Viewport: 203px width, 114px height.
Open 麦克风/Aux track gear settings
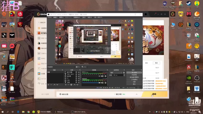tap(106, 76)
